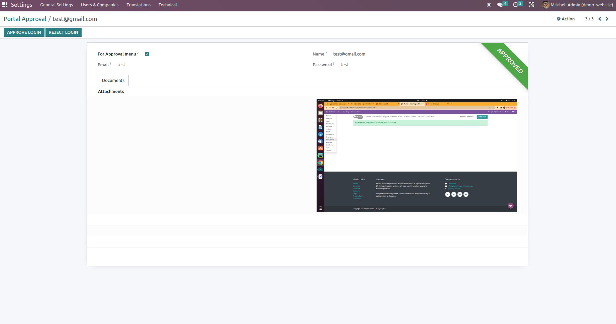The height and width of the screenshot is (324, 616).
Task: Click the Attachments column header
Action: [111, 91]
